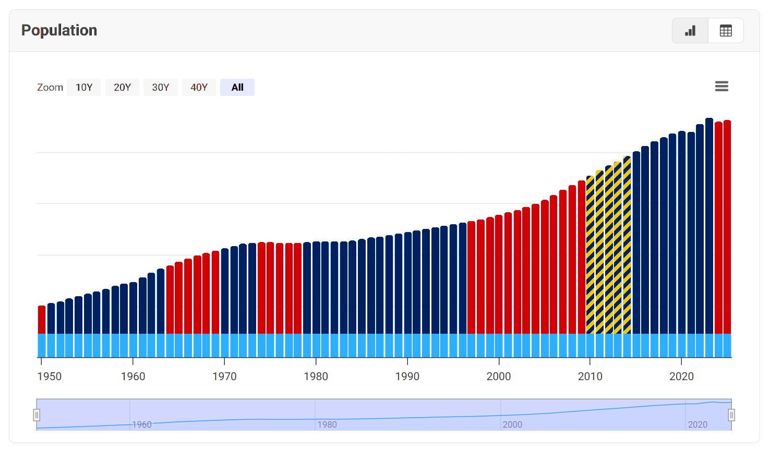
Task: Click the 1980 dark blue bar
Action: pos(316,287)
